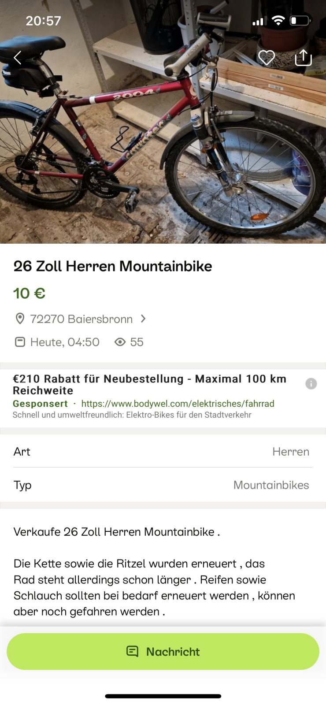Screen dimensions: 326x705
Task: Tap the message icon in Nachricht button
Action: (x=132, y=651)
